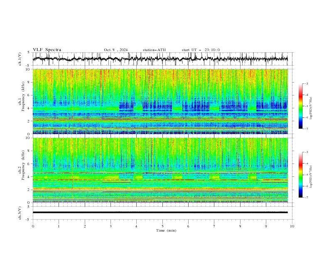
Task: Click the "ch.1(V)" axis label
Action: (x=20, y=59)
